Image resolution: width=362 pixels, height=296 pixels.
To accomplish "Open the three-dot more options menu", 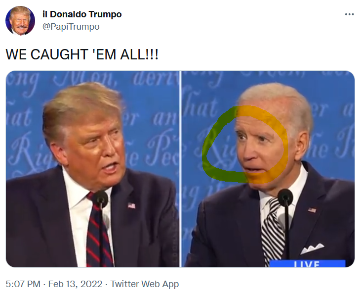I will pos(349,14).
